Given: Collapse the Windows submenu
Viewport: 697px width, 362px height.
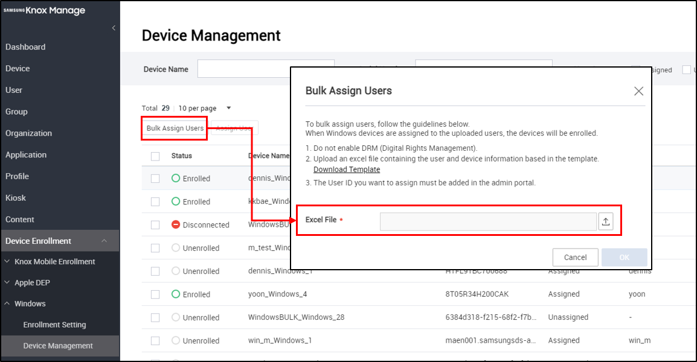Looking at the screenshot, I should [x=25, y=304].
